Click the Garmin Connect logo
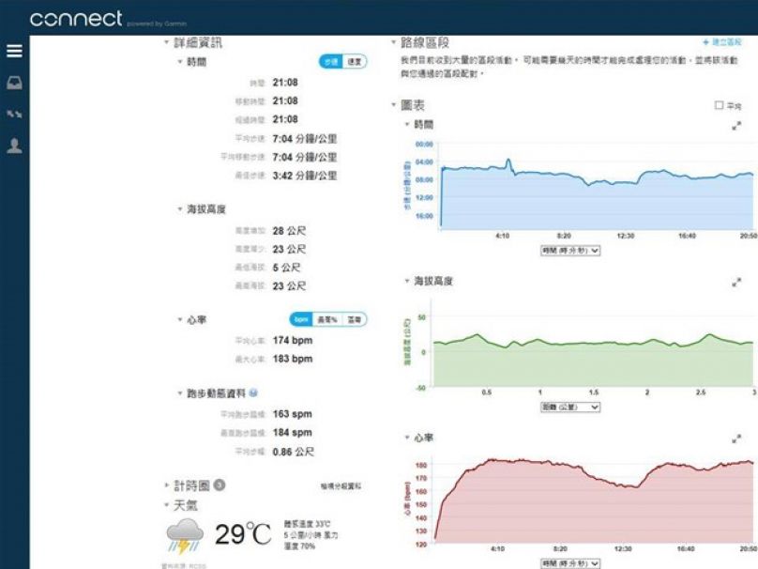The image size is (758, 569). coord(75,19)
